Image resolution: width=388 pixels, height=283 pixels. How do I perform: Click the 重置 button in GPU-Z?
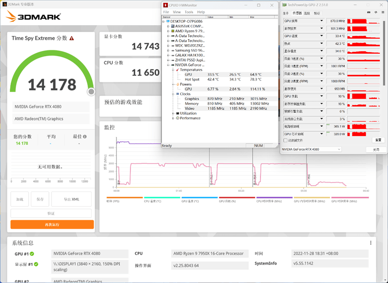[x=378, y=140]
